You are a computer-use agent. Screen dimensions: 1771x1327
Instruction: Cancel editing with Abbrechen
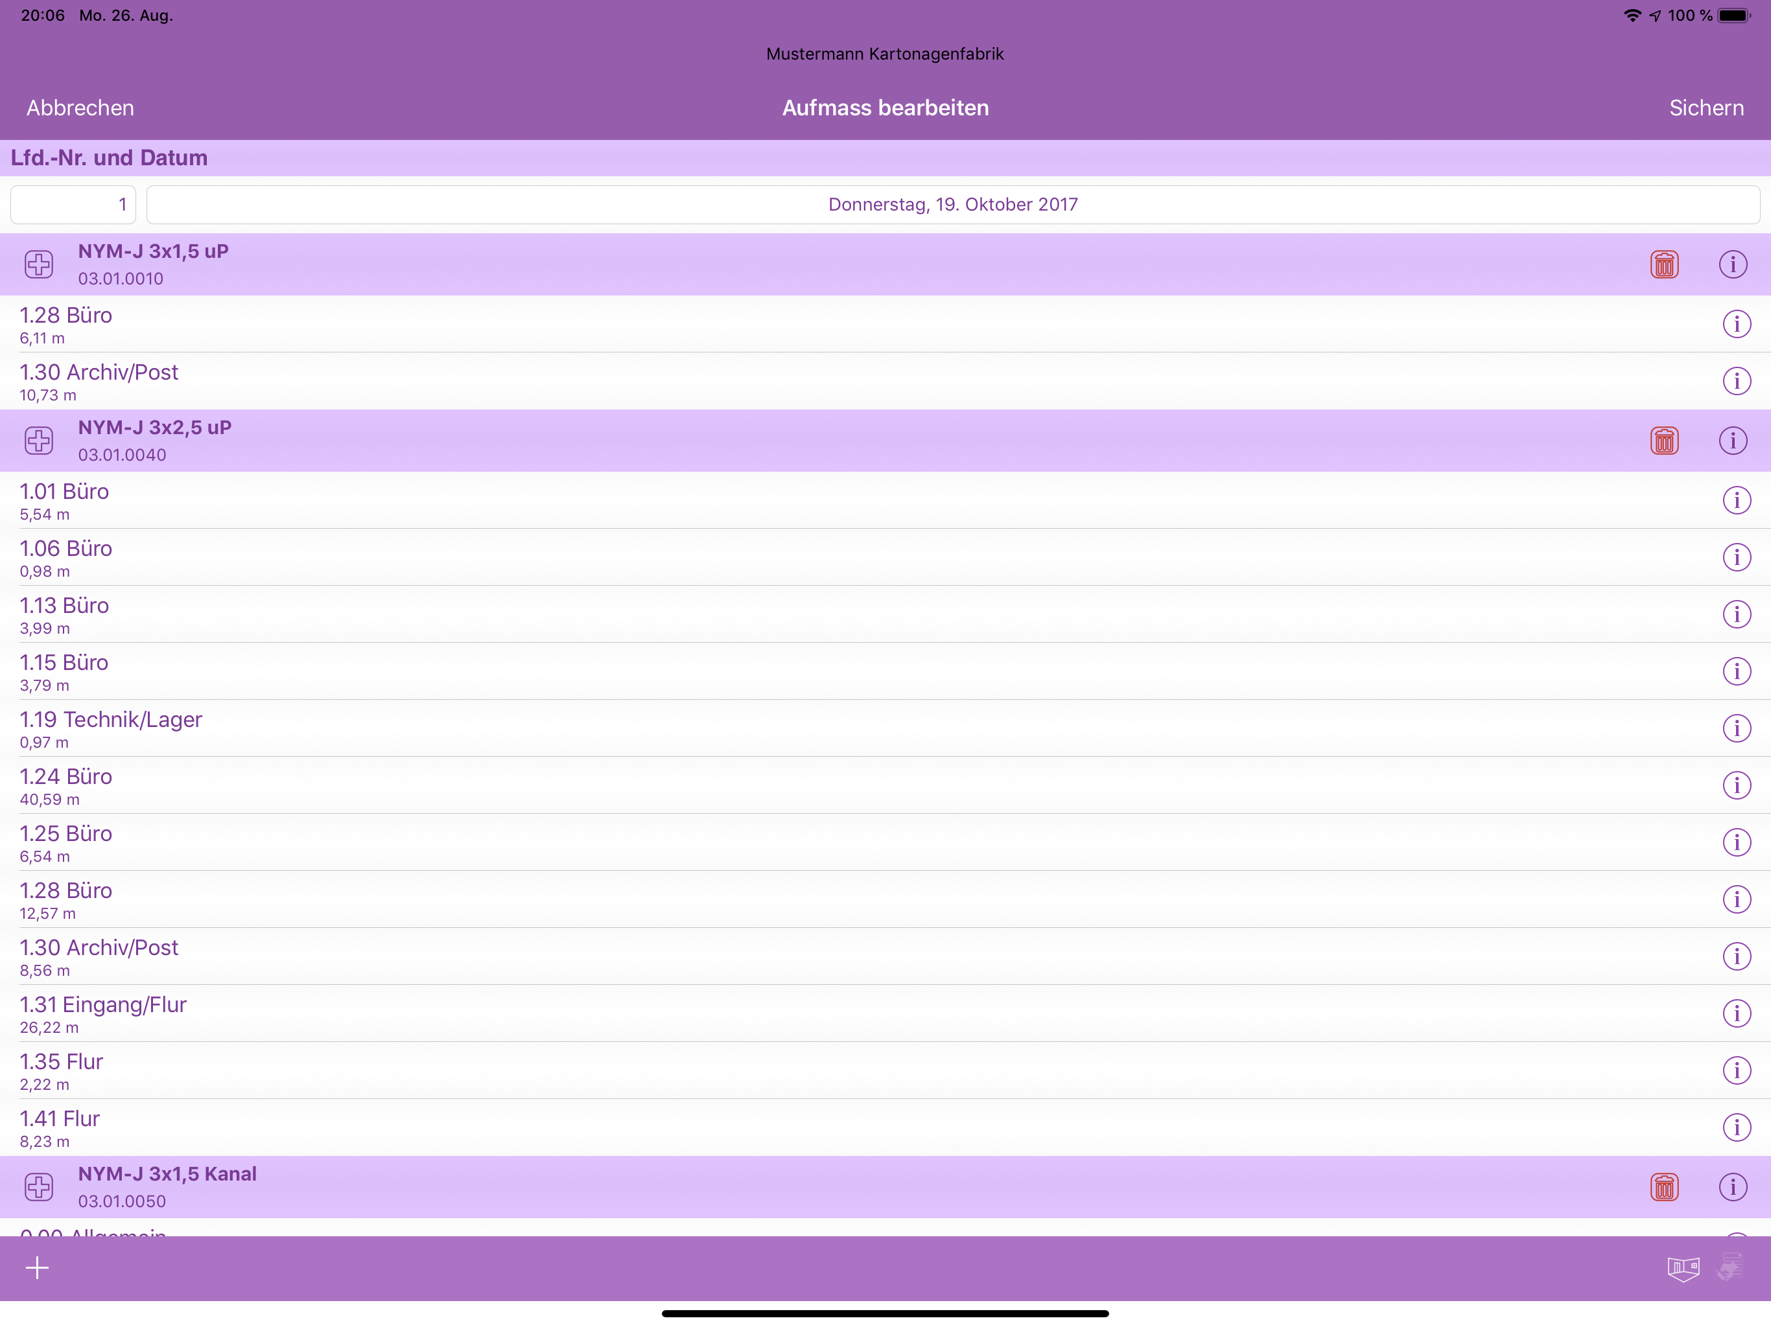80,108
